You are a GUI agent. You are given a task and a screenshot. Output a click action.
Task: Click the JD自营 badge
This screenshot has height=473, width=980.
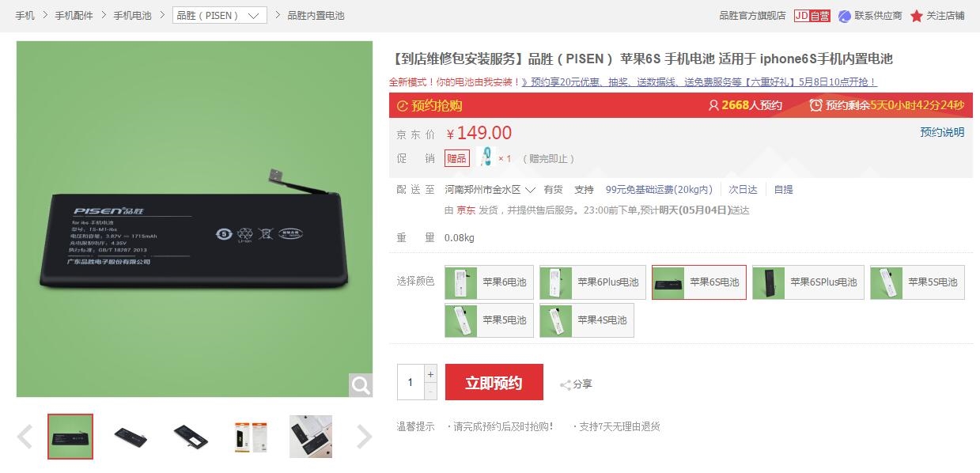pos(812,16)
